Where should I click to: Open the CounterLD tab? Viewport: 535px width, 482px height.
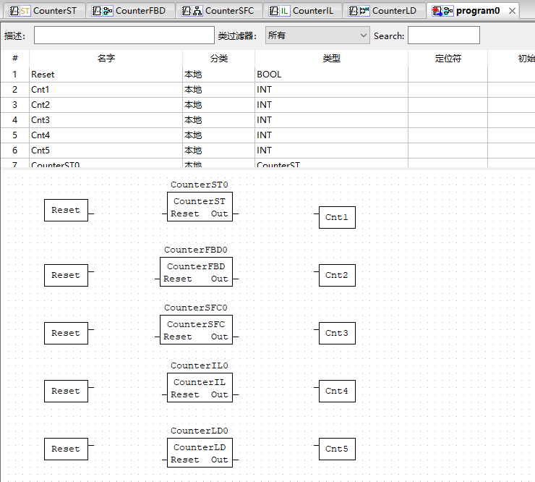pos(394,11)
